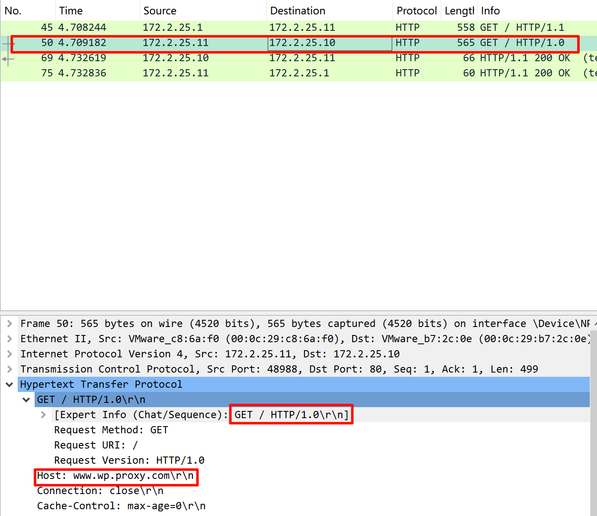Select the Request Method: GET field
Screen dimensions: 597x516
coord(111,430)
